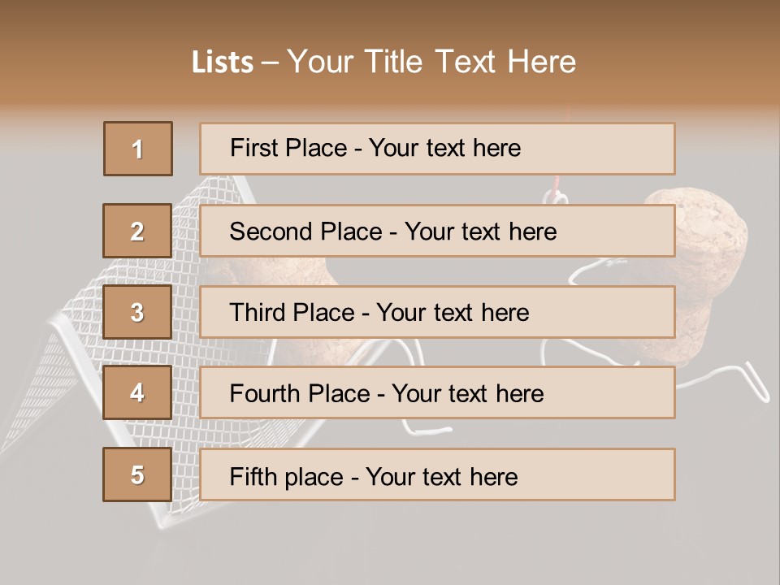780x585 pixels.
Task: Select the 'Your Title Text Here' text
Action: pos(431,63)
